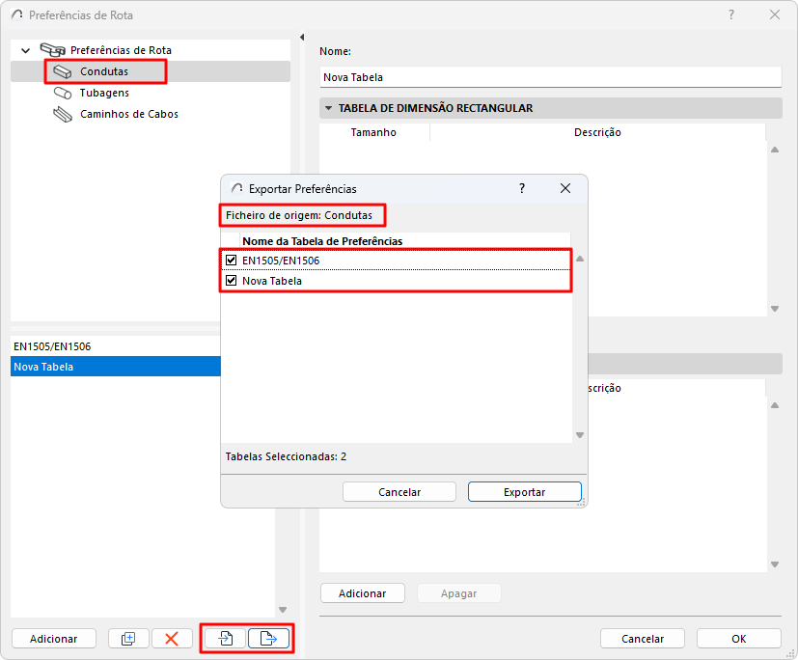Uncheck the Nova Tabela export checkbox

[231, 281]
